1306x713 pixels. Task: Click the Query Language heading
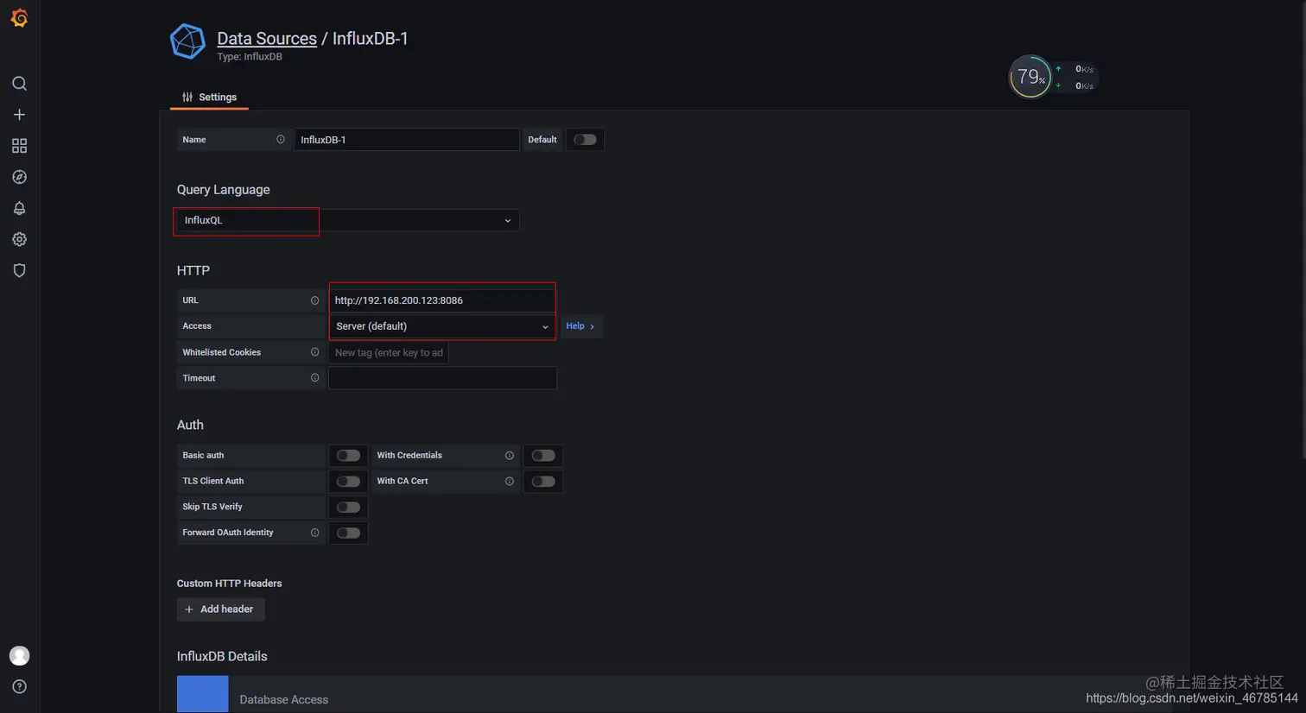click(224, 190)
